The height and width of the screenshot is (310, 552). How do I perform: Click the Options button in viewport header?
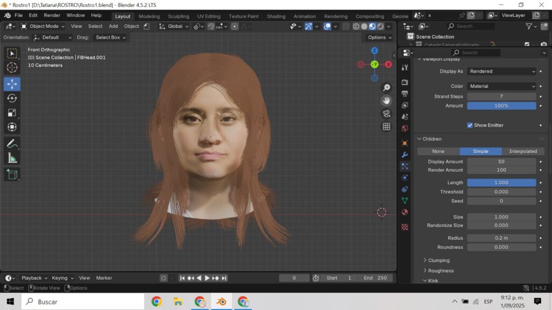(379, 38)
